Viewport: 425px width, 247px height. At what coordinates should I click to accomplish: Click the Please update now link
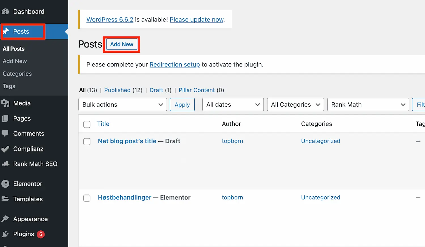[197, 20]
